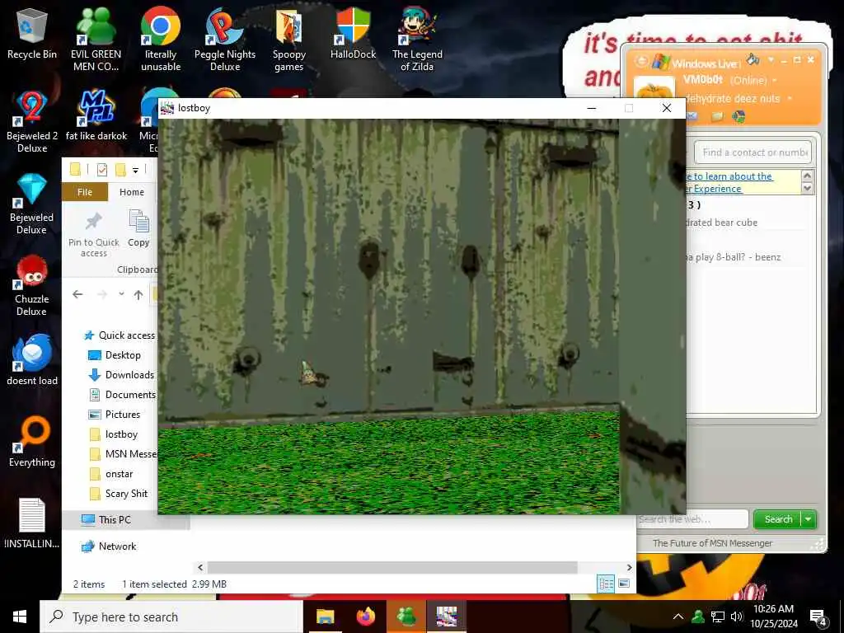Click the personal message dehydrate deez nuts
This screenshot has height=633, width=844.
click(x=733, y=99)
